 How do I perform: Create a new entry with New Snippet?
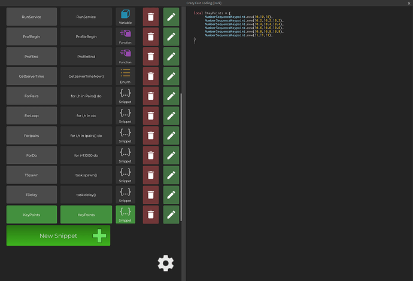tap(58, 236)
